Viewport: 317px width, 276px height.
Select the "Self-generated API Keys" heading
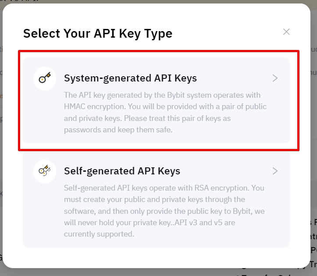coord(122,171)
